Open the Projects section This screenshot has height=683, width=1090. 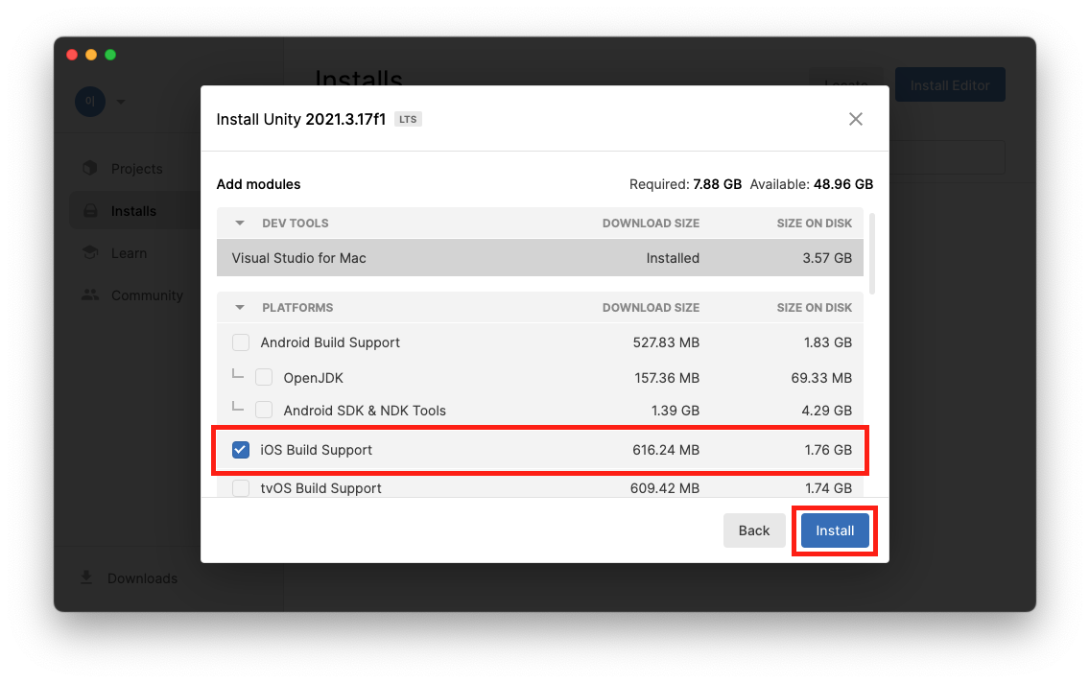[137, 169]
